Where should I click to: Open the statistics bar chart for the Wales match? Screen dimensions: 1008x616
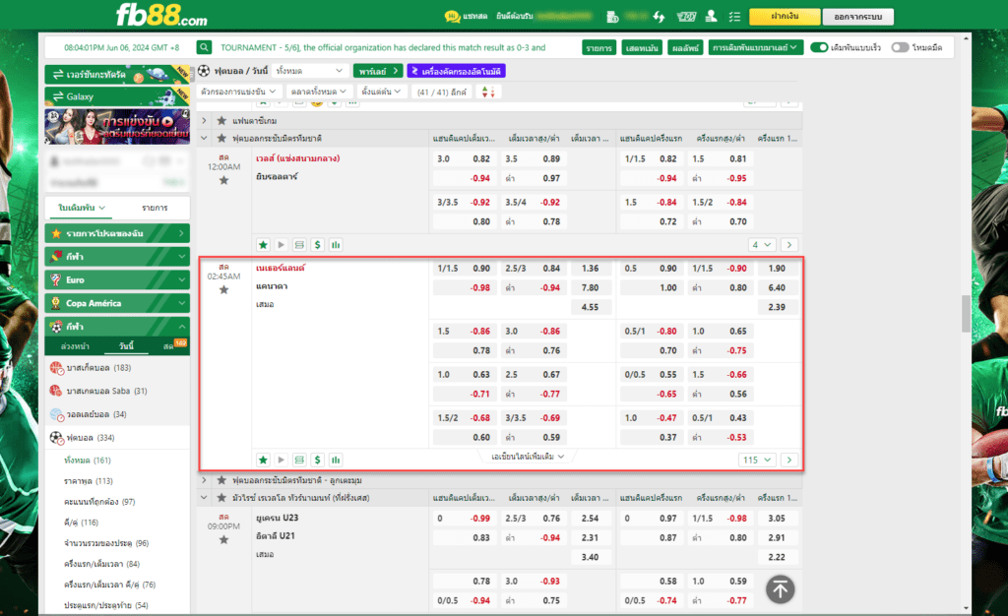pyautogui.click(x=336, y=245)
